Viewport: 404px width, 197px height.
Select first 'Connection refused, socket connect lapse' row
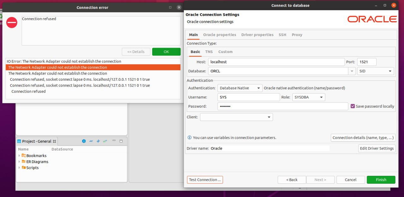(93, 79)
